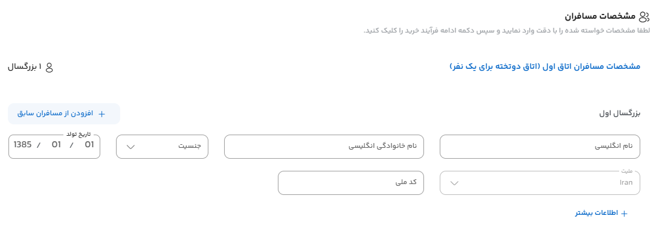Add passenger via افزودن از مسافران سابق button
The width and height of the screenshot is (659, 239).
(x=64, y=114)
